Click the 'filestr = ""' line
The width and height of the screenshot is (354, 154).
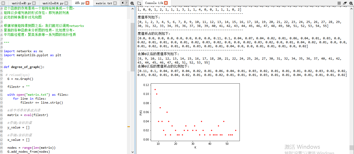click(19, 87)
